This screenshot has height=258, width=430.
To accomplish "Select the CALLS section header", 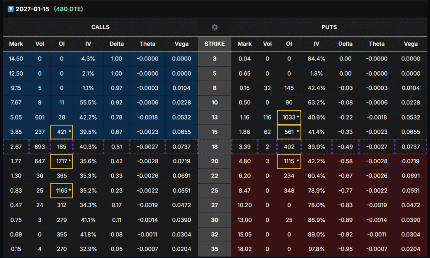I will (100, 27).
